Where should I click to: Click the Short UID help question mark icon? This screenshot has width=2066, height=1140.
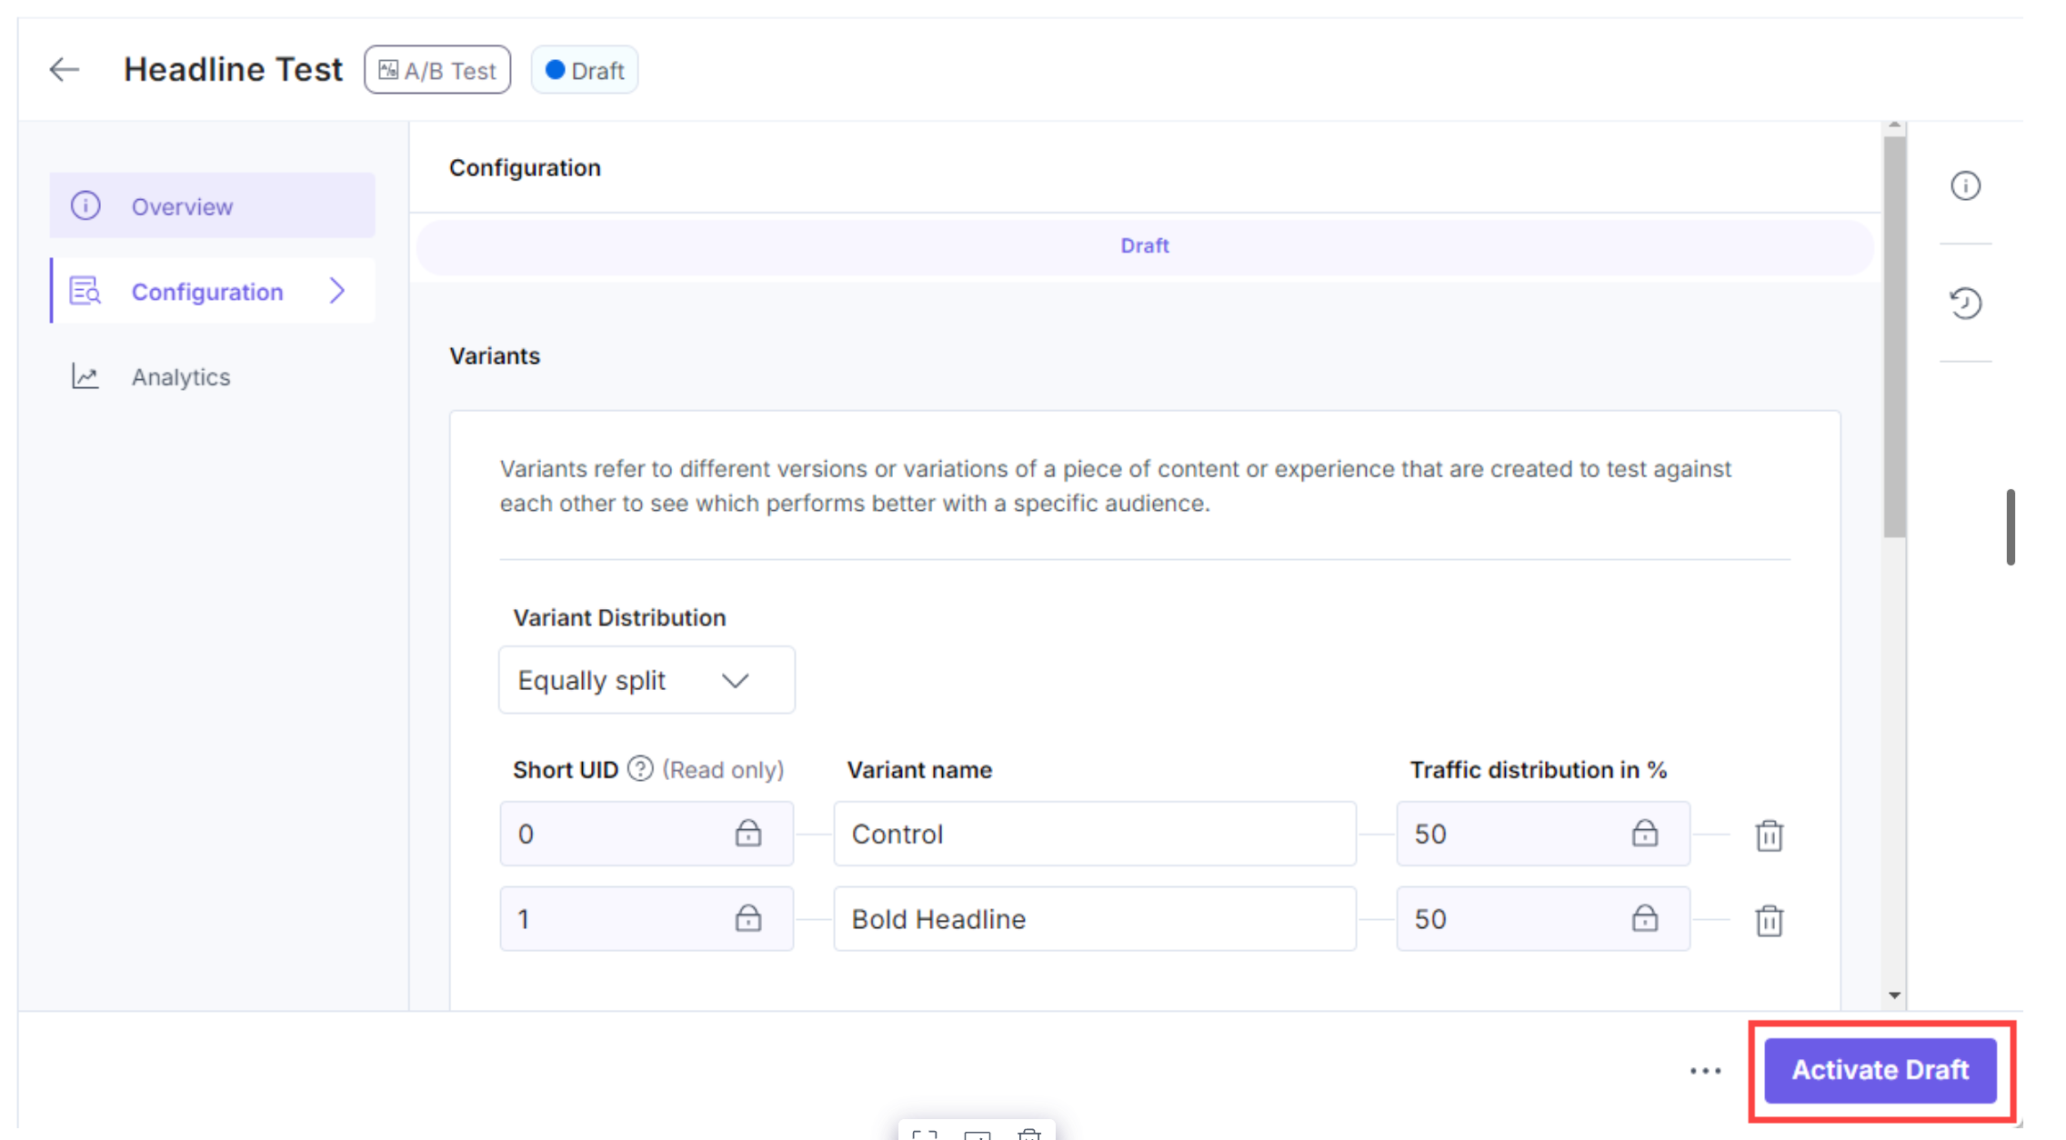coord(640,769)
